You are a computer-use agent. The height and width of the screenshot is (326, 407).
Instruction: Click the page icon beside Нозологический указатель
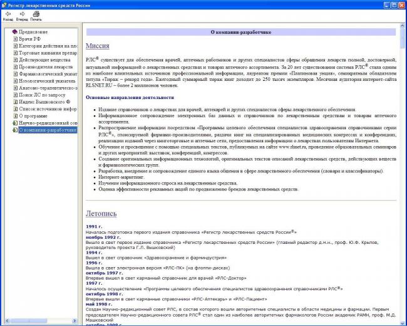coord(15,81)
